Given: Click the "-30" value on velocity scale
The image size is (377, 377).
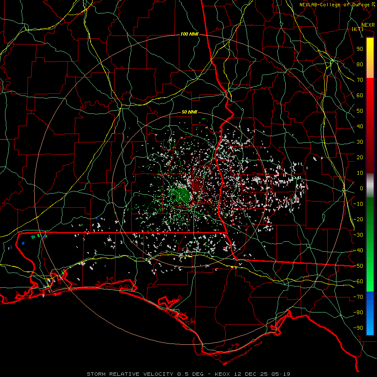Looking at the screenshot, I should [358, 235].
